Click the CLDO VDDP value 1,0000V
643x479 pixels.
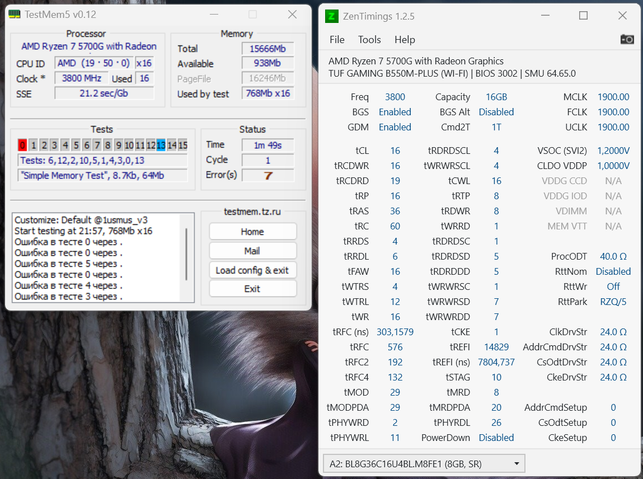(x=613, y=166)
